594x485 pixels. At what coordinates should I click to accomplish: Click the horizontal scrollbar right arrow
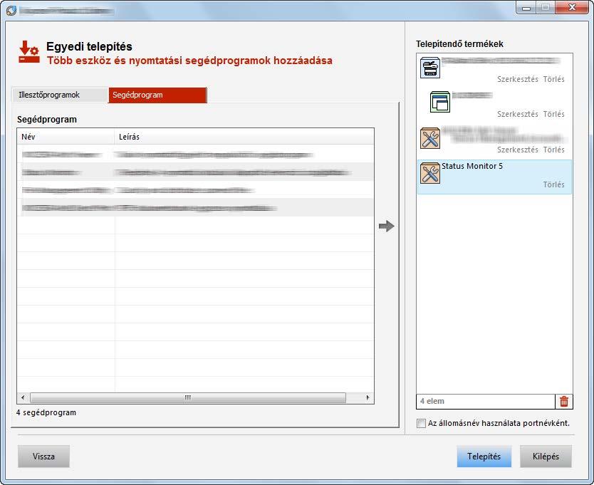point(368,397)
